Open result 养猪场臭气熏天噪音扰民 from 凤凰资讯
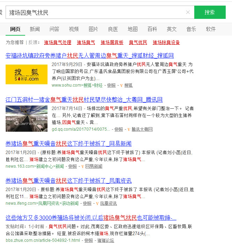Viewport: 232px width, 247px height. pos(68,181)
